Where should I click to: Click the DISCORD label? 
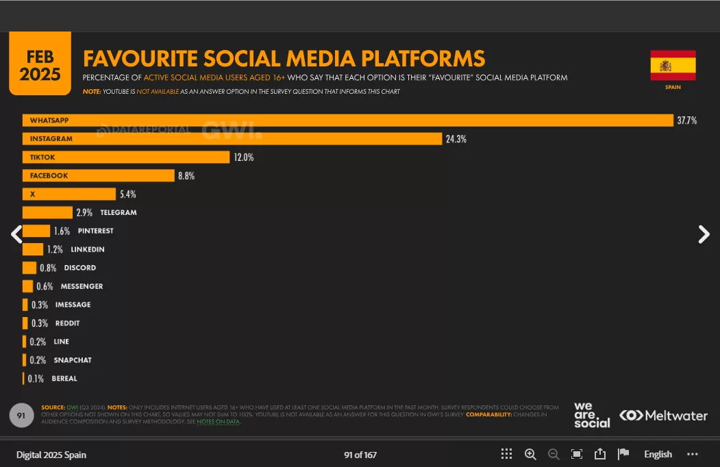tap(80, 267)
